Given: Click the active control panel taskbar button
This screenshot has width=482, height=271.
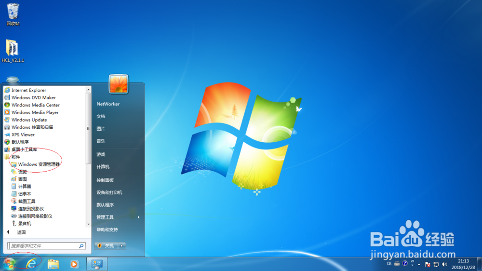Looking at the screenshot, I should pos(97,264).
